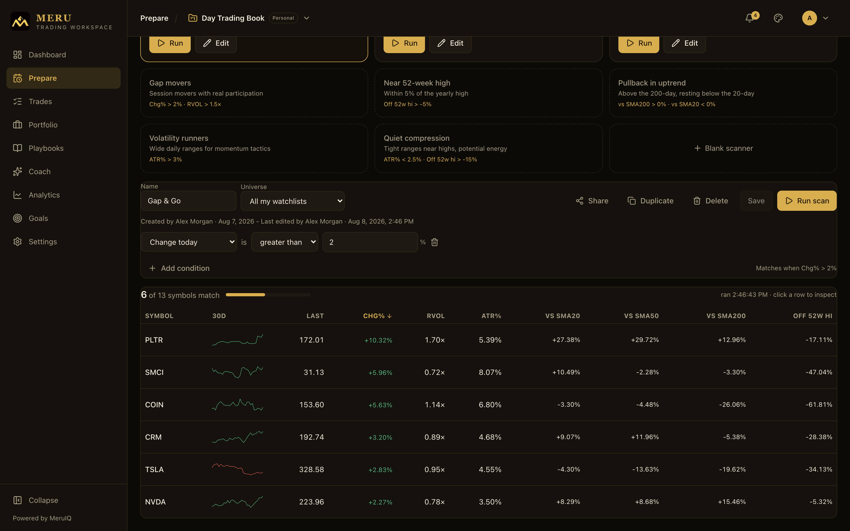Expand the account menu chevron
The height and width of the screenshot is (531, 850).
(x=825, y=18)
